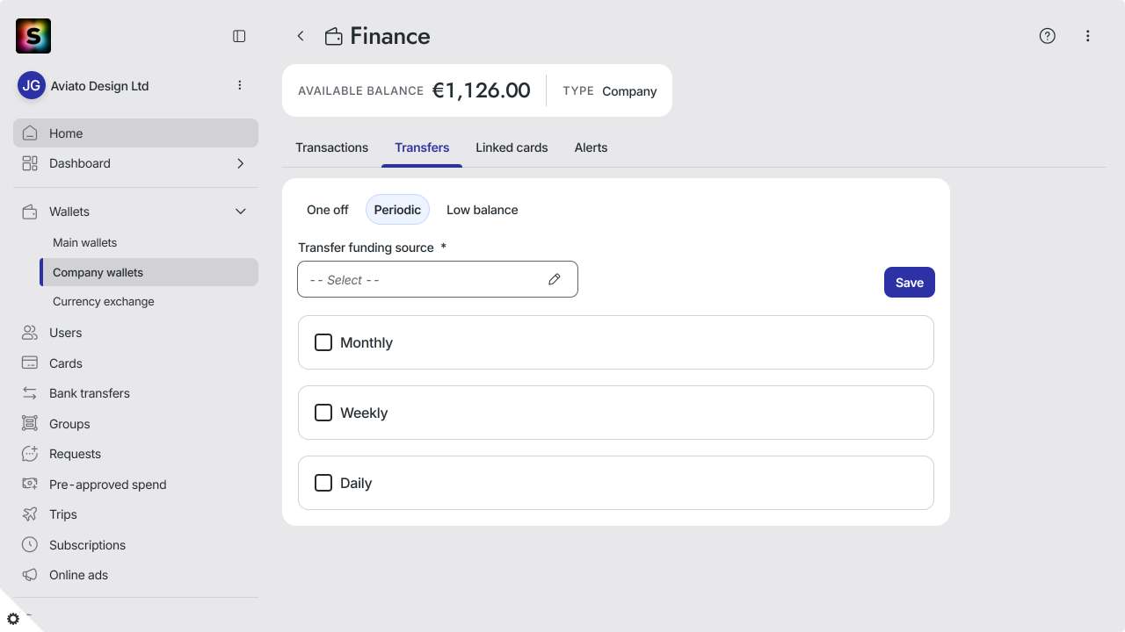This screenshot has height=632, width=1125.
Task: Click the Aviato Design Ltd company name
Action: tap(99, 86)
